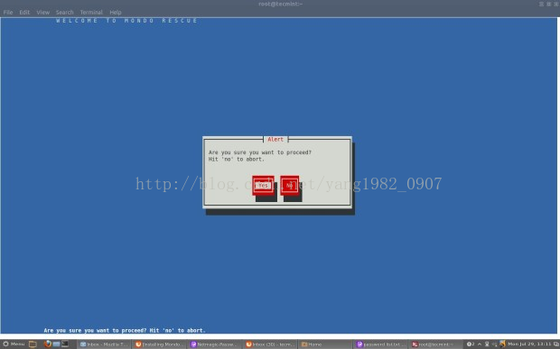The image size is (560, 349).
Task: Open the Search menu
Action: click(64, 12)
